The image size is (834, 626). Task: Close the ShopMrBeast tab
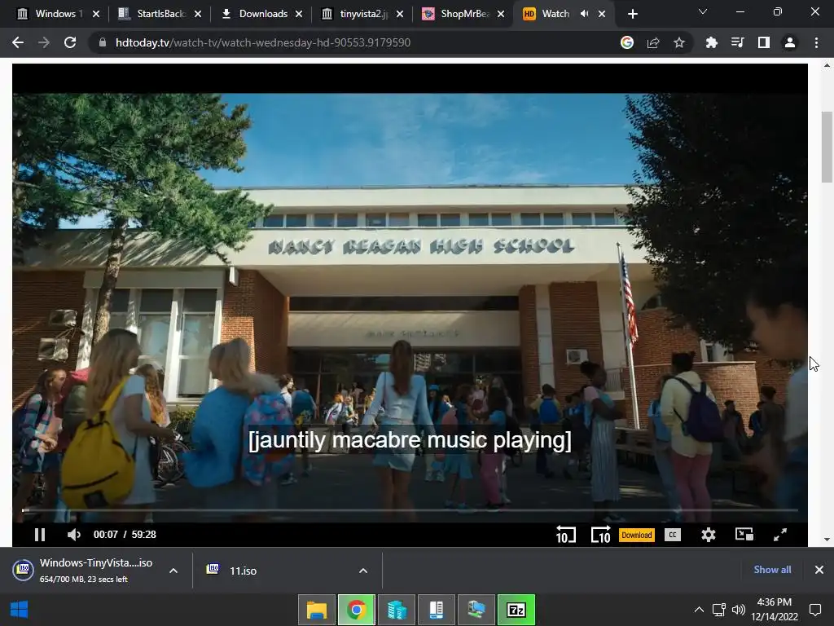tap(501, 14)
